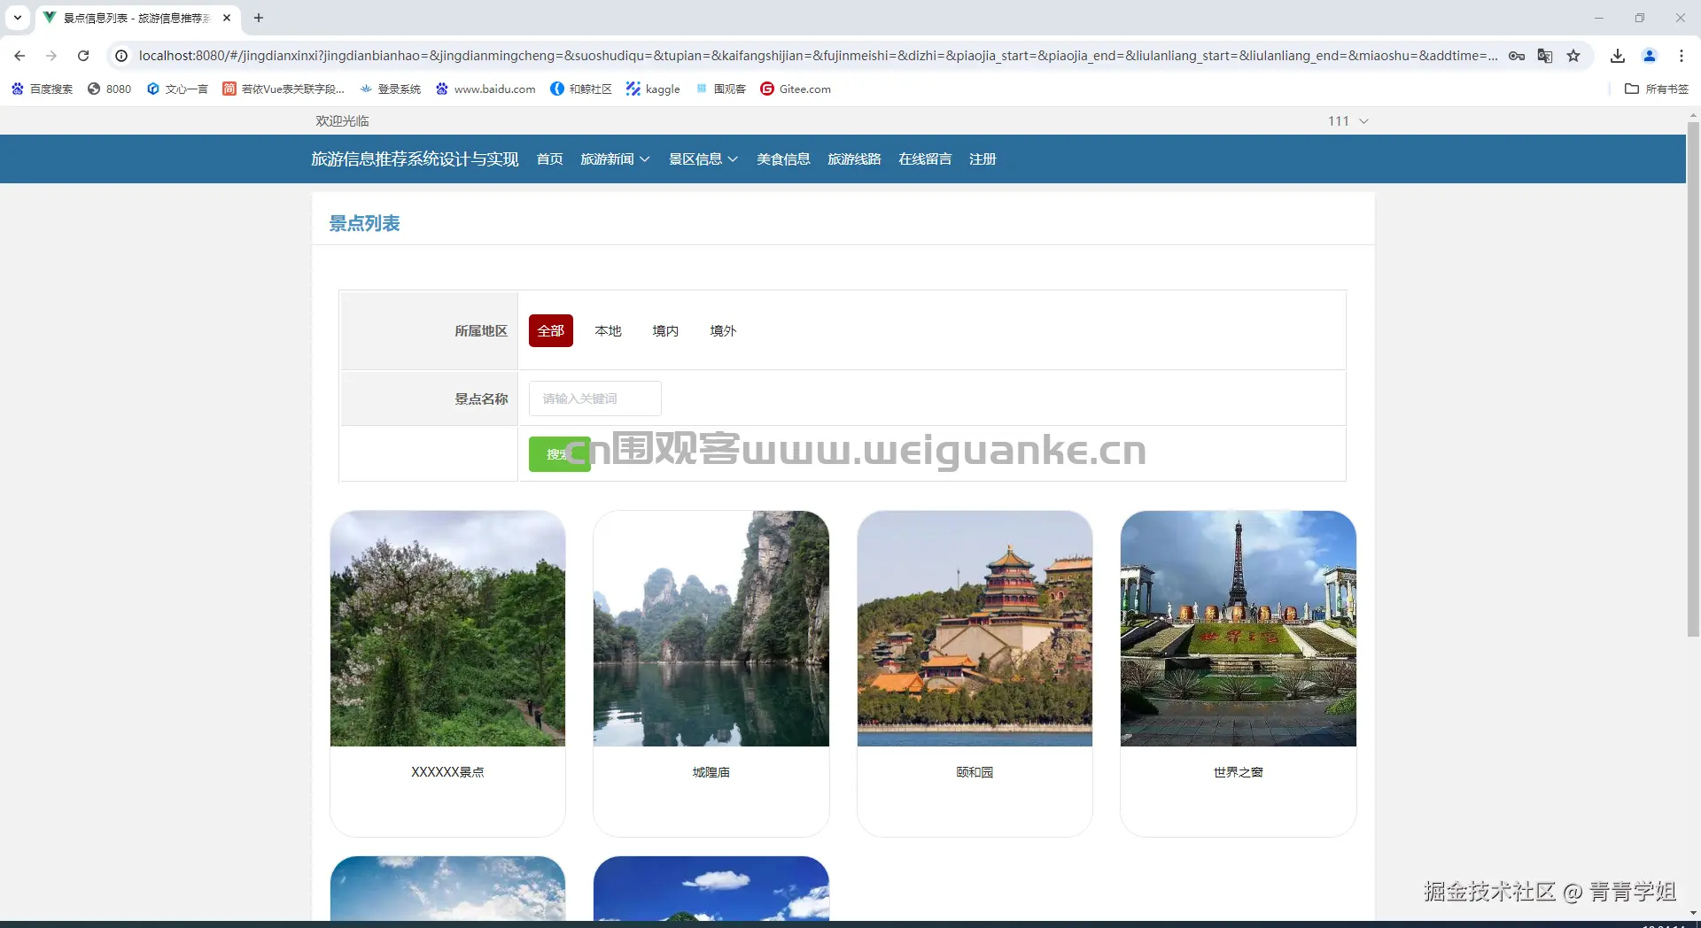Click the 请输入关键词 keyword input field
Image resolution: width=1701 pixels, height=928 pixels.
coord(594,398)
